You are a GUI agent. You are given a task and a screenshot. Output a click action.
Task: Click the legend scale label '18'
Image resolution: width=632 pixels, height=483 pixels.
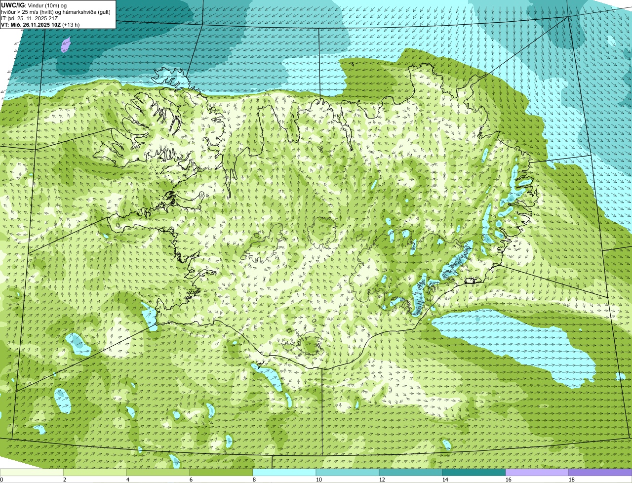[572, 480]
